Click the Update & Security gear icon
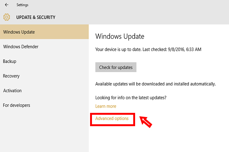 pyautogui.click(x=6, y=17)
